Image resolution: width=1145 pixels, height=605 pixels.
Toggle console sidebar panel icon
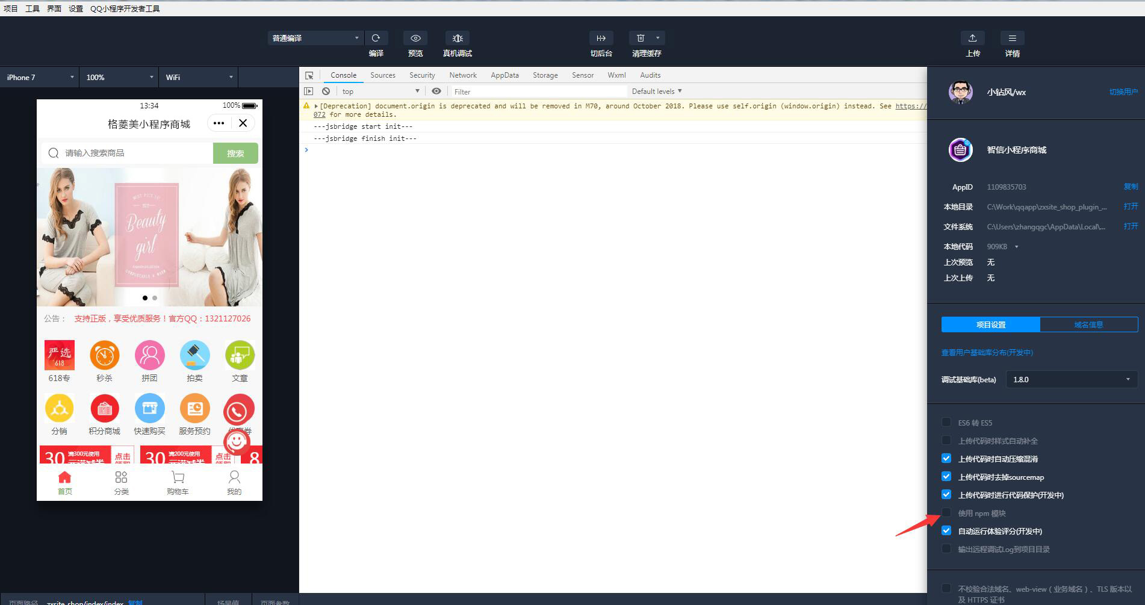(x=309, y=92)
